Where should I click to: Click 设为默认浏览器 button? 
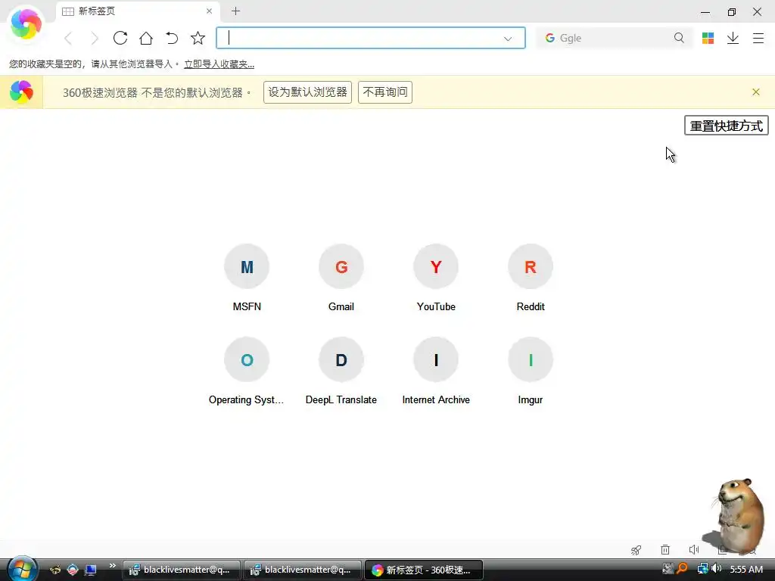pyautogui.click(x=307, y=92)
